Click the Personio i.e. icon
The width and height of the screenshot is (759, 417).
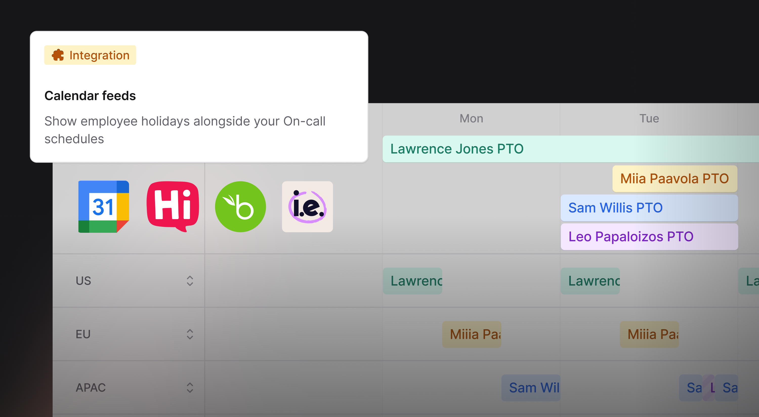tap(307, 206)
